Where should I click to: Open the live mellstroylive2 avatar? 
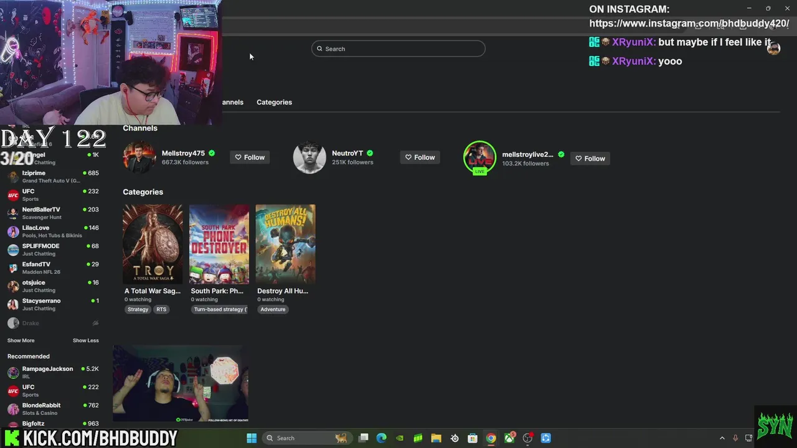tap(479, 158)
